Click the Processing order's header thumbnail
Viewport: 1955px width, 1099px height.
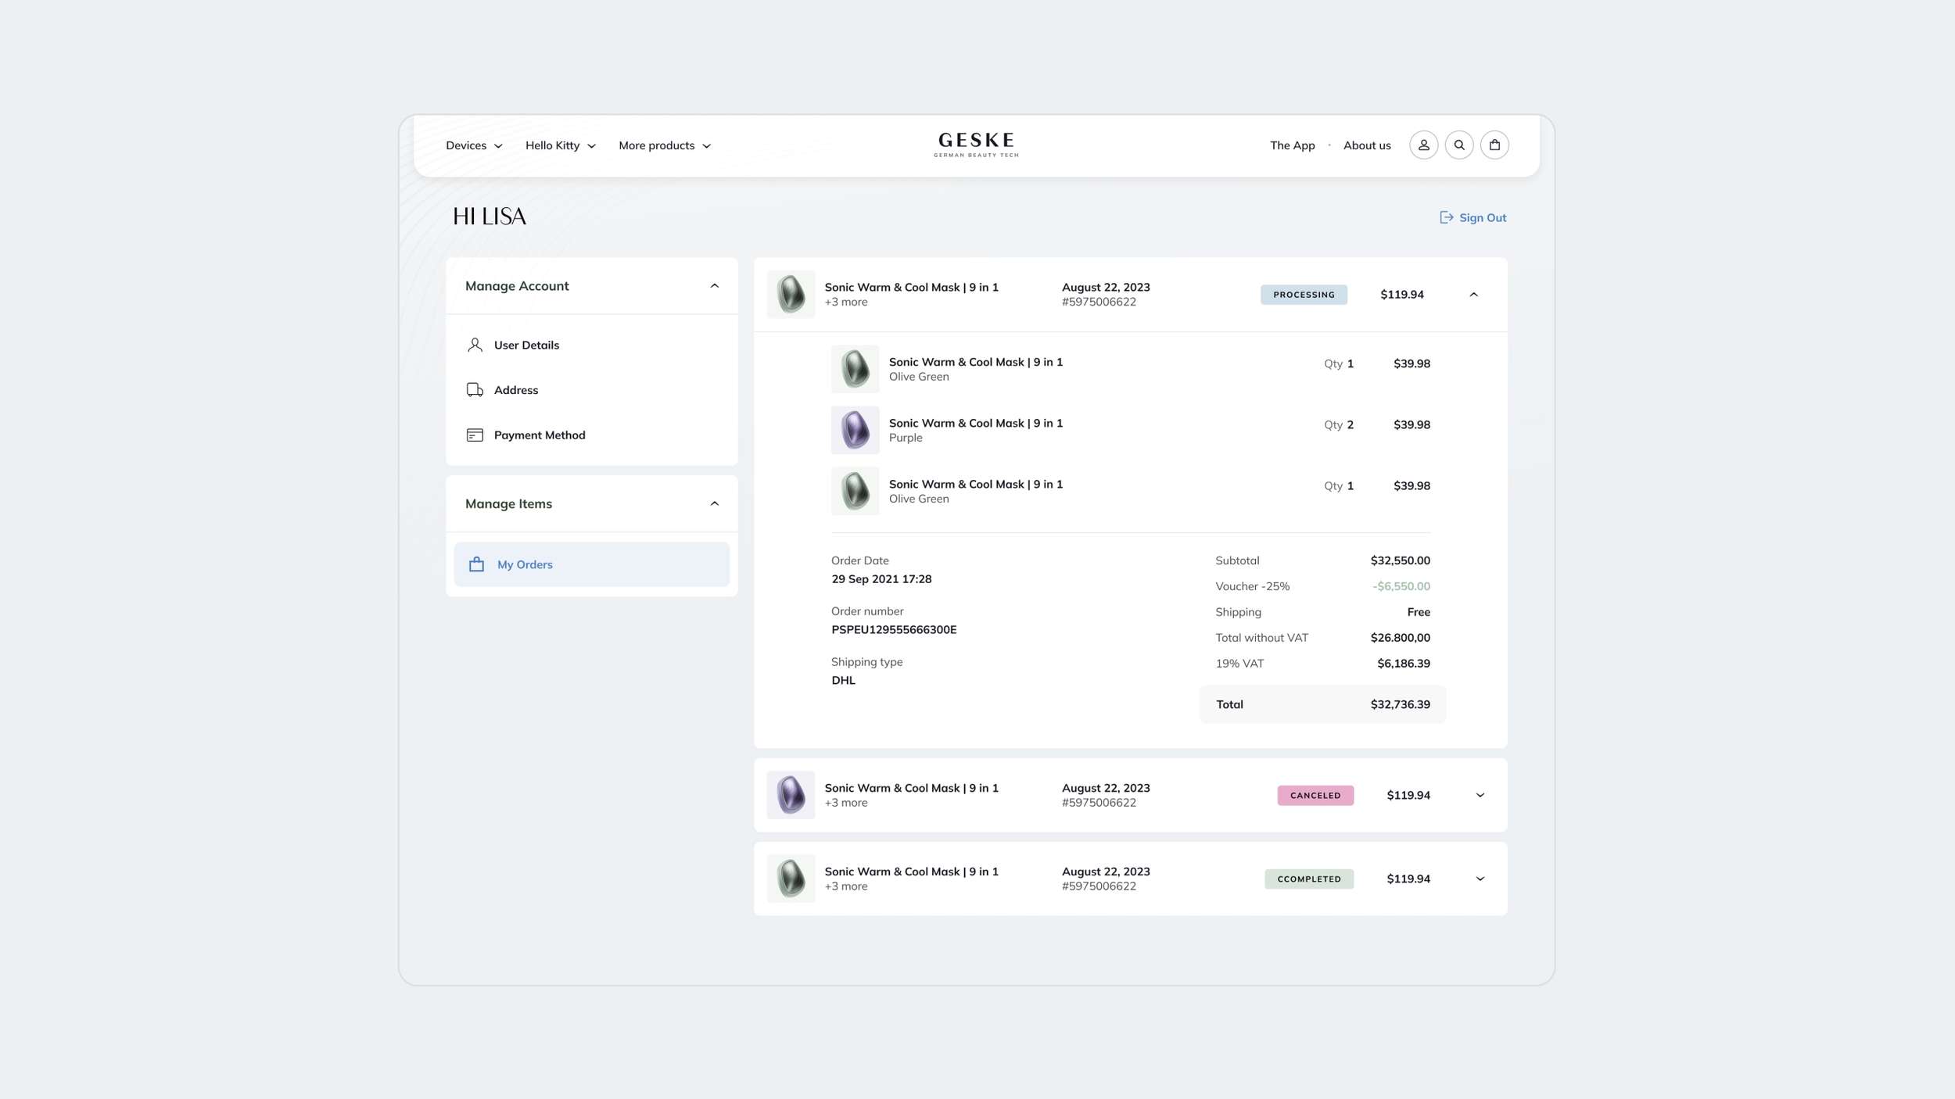(x=791, y=295)
